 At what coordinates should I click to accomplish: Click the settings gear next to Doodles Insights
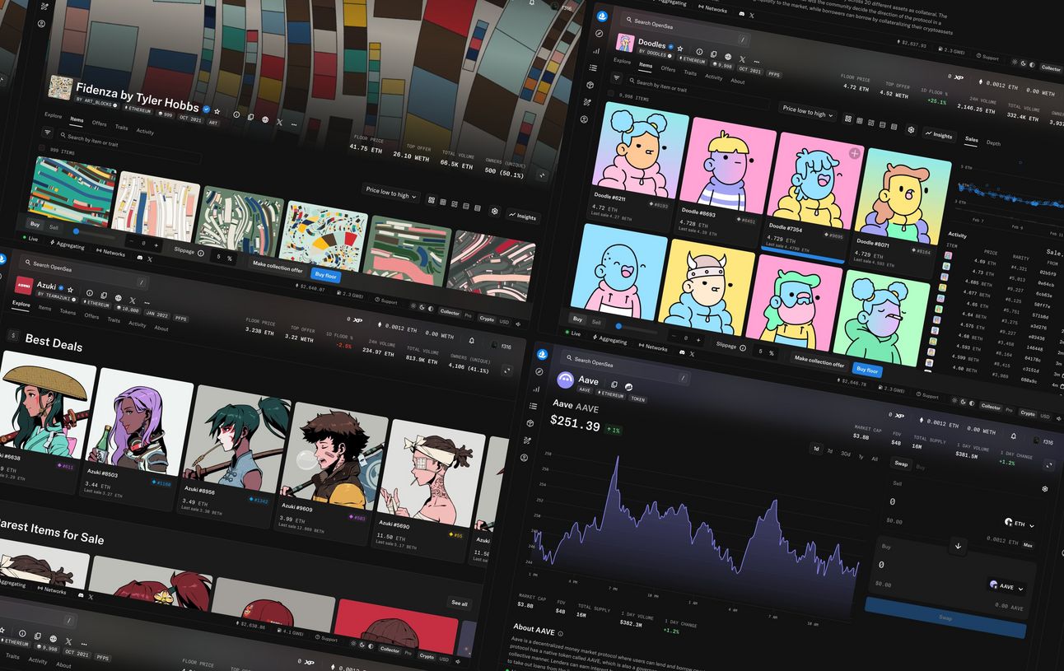[x=911, y=130]
